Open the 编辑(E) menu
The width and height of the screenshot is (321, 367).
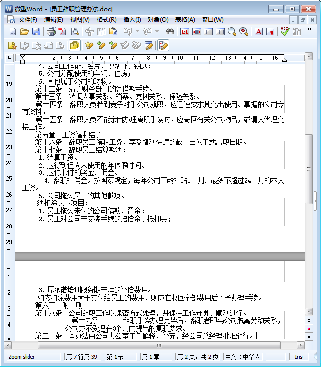tap(54, 20)
